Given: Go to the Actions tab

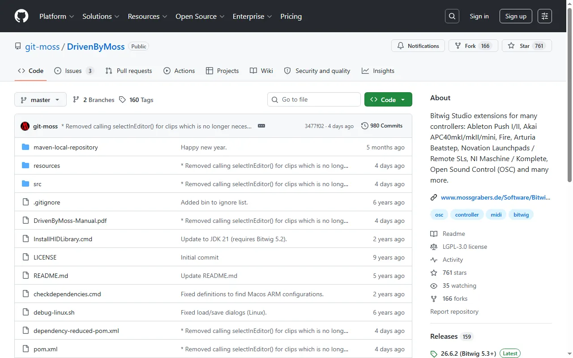Looking at the screenshot, I should (x=179, y=71).
